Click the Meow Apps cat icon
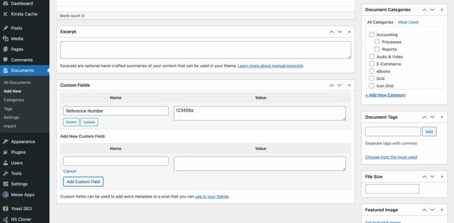The width and height of the screenshot is (454, 223). [x=5, y=195]
